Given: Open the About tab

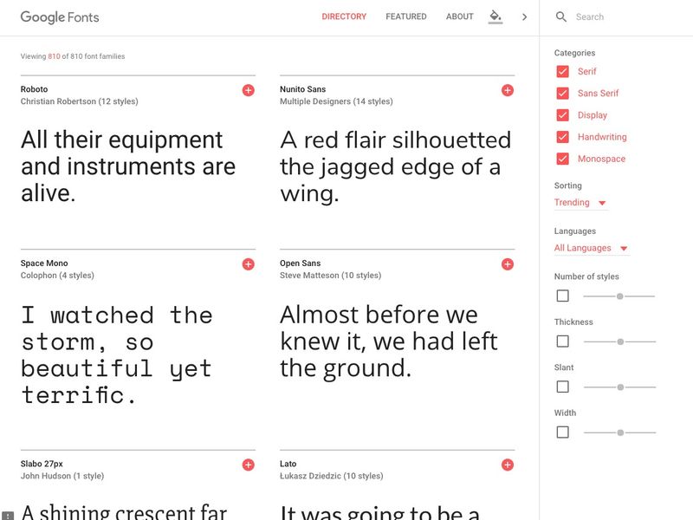Looking at the screenshot, I should 459,16.
